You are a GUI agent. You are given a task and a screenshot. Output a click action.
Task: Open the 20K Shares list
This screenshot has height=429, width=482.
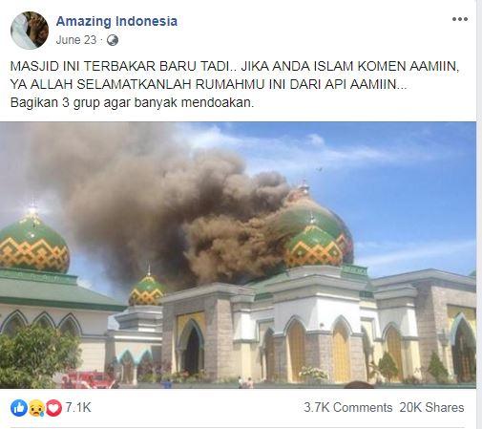click(431, 408)
